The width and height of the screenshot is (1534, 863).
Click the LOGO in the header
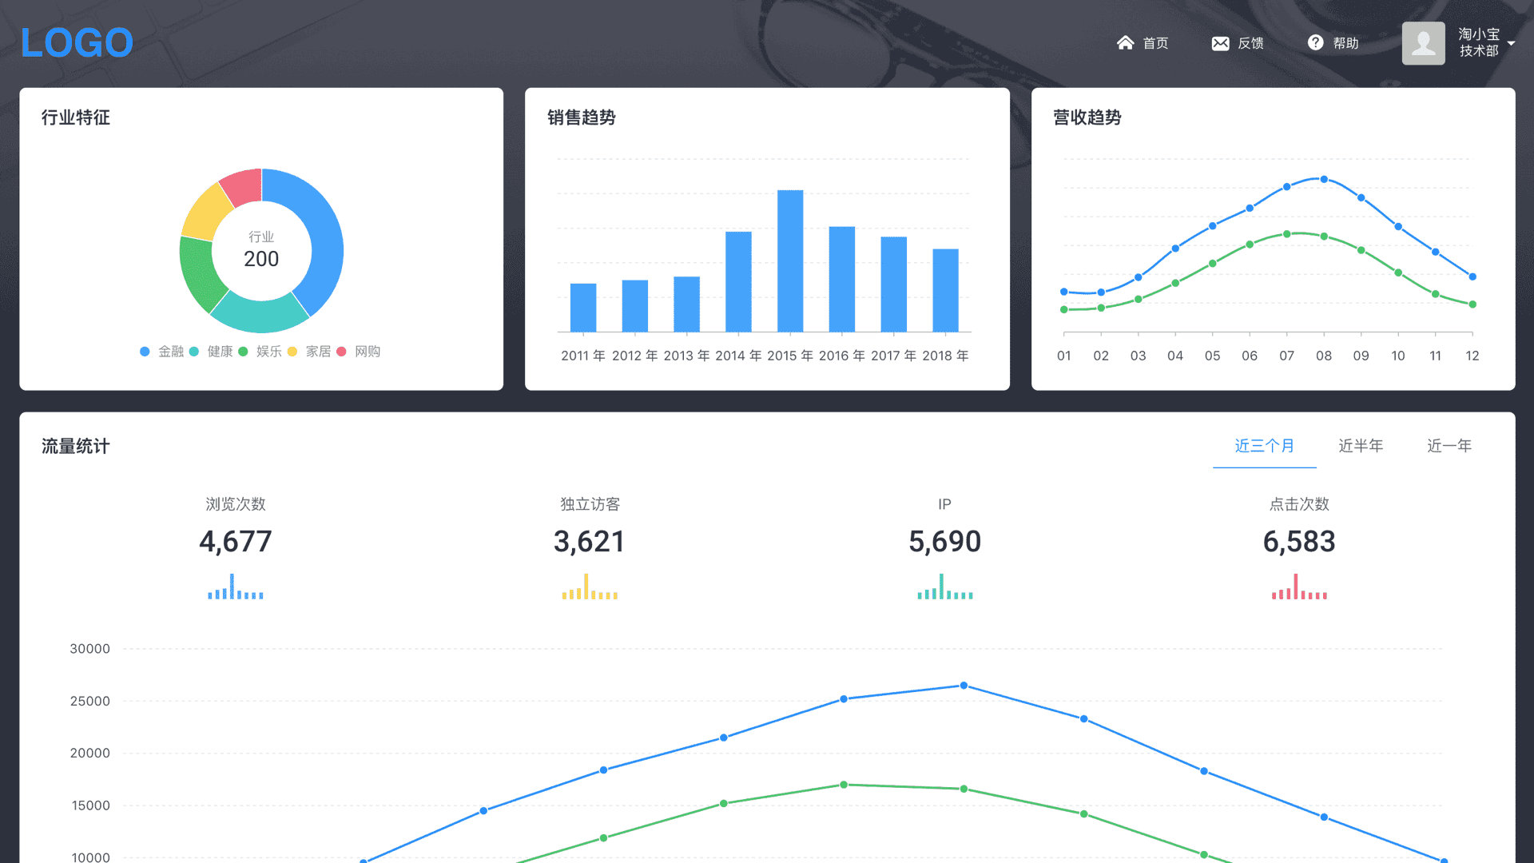click(x=77, y=43)
